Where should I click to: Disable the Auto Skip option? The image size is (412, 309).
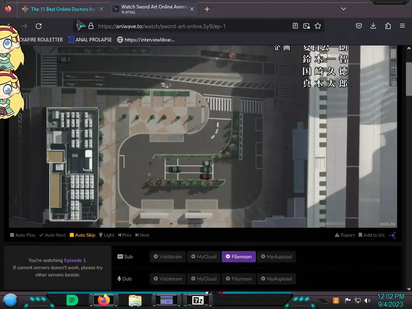tap(82, 235)
